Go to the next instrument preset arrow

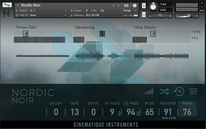[x=118, y=5]
